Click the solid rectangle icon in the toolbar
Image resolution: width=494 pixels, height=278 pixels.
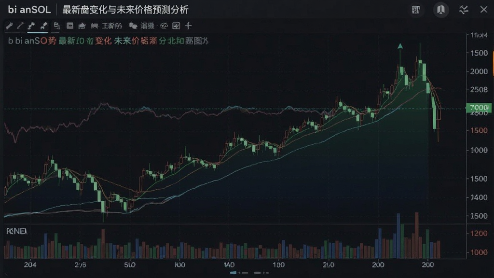coord(70,26)
